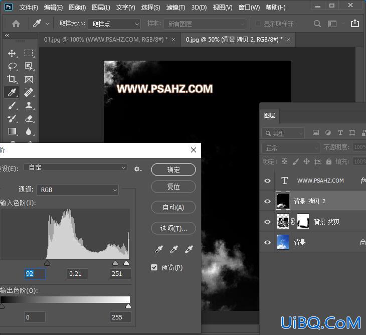The image size is (366, 335).
Task: Click the input shadow slider handle
Action: (x=47, y=263)
